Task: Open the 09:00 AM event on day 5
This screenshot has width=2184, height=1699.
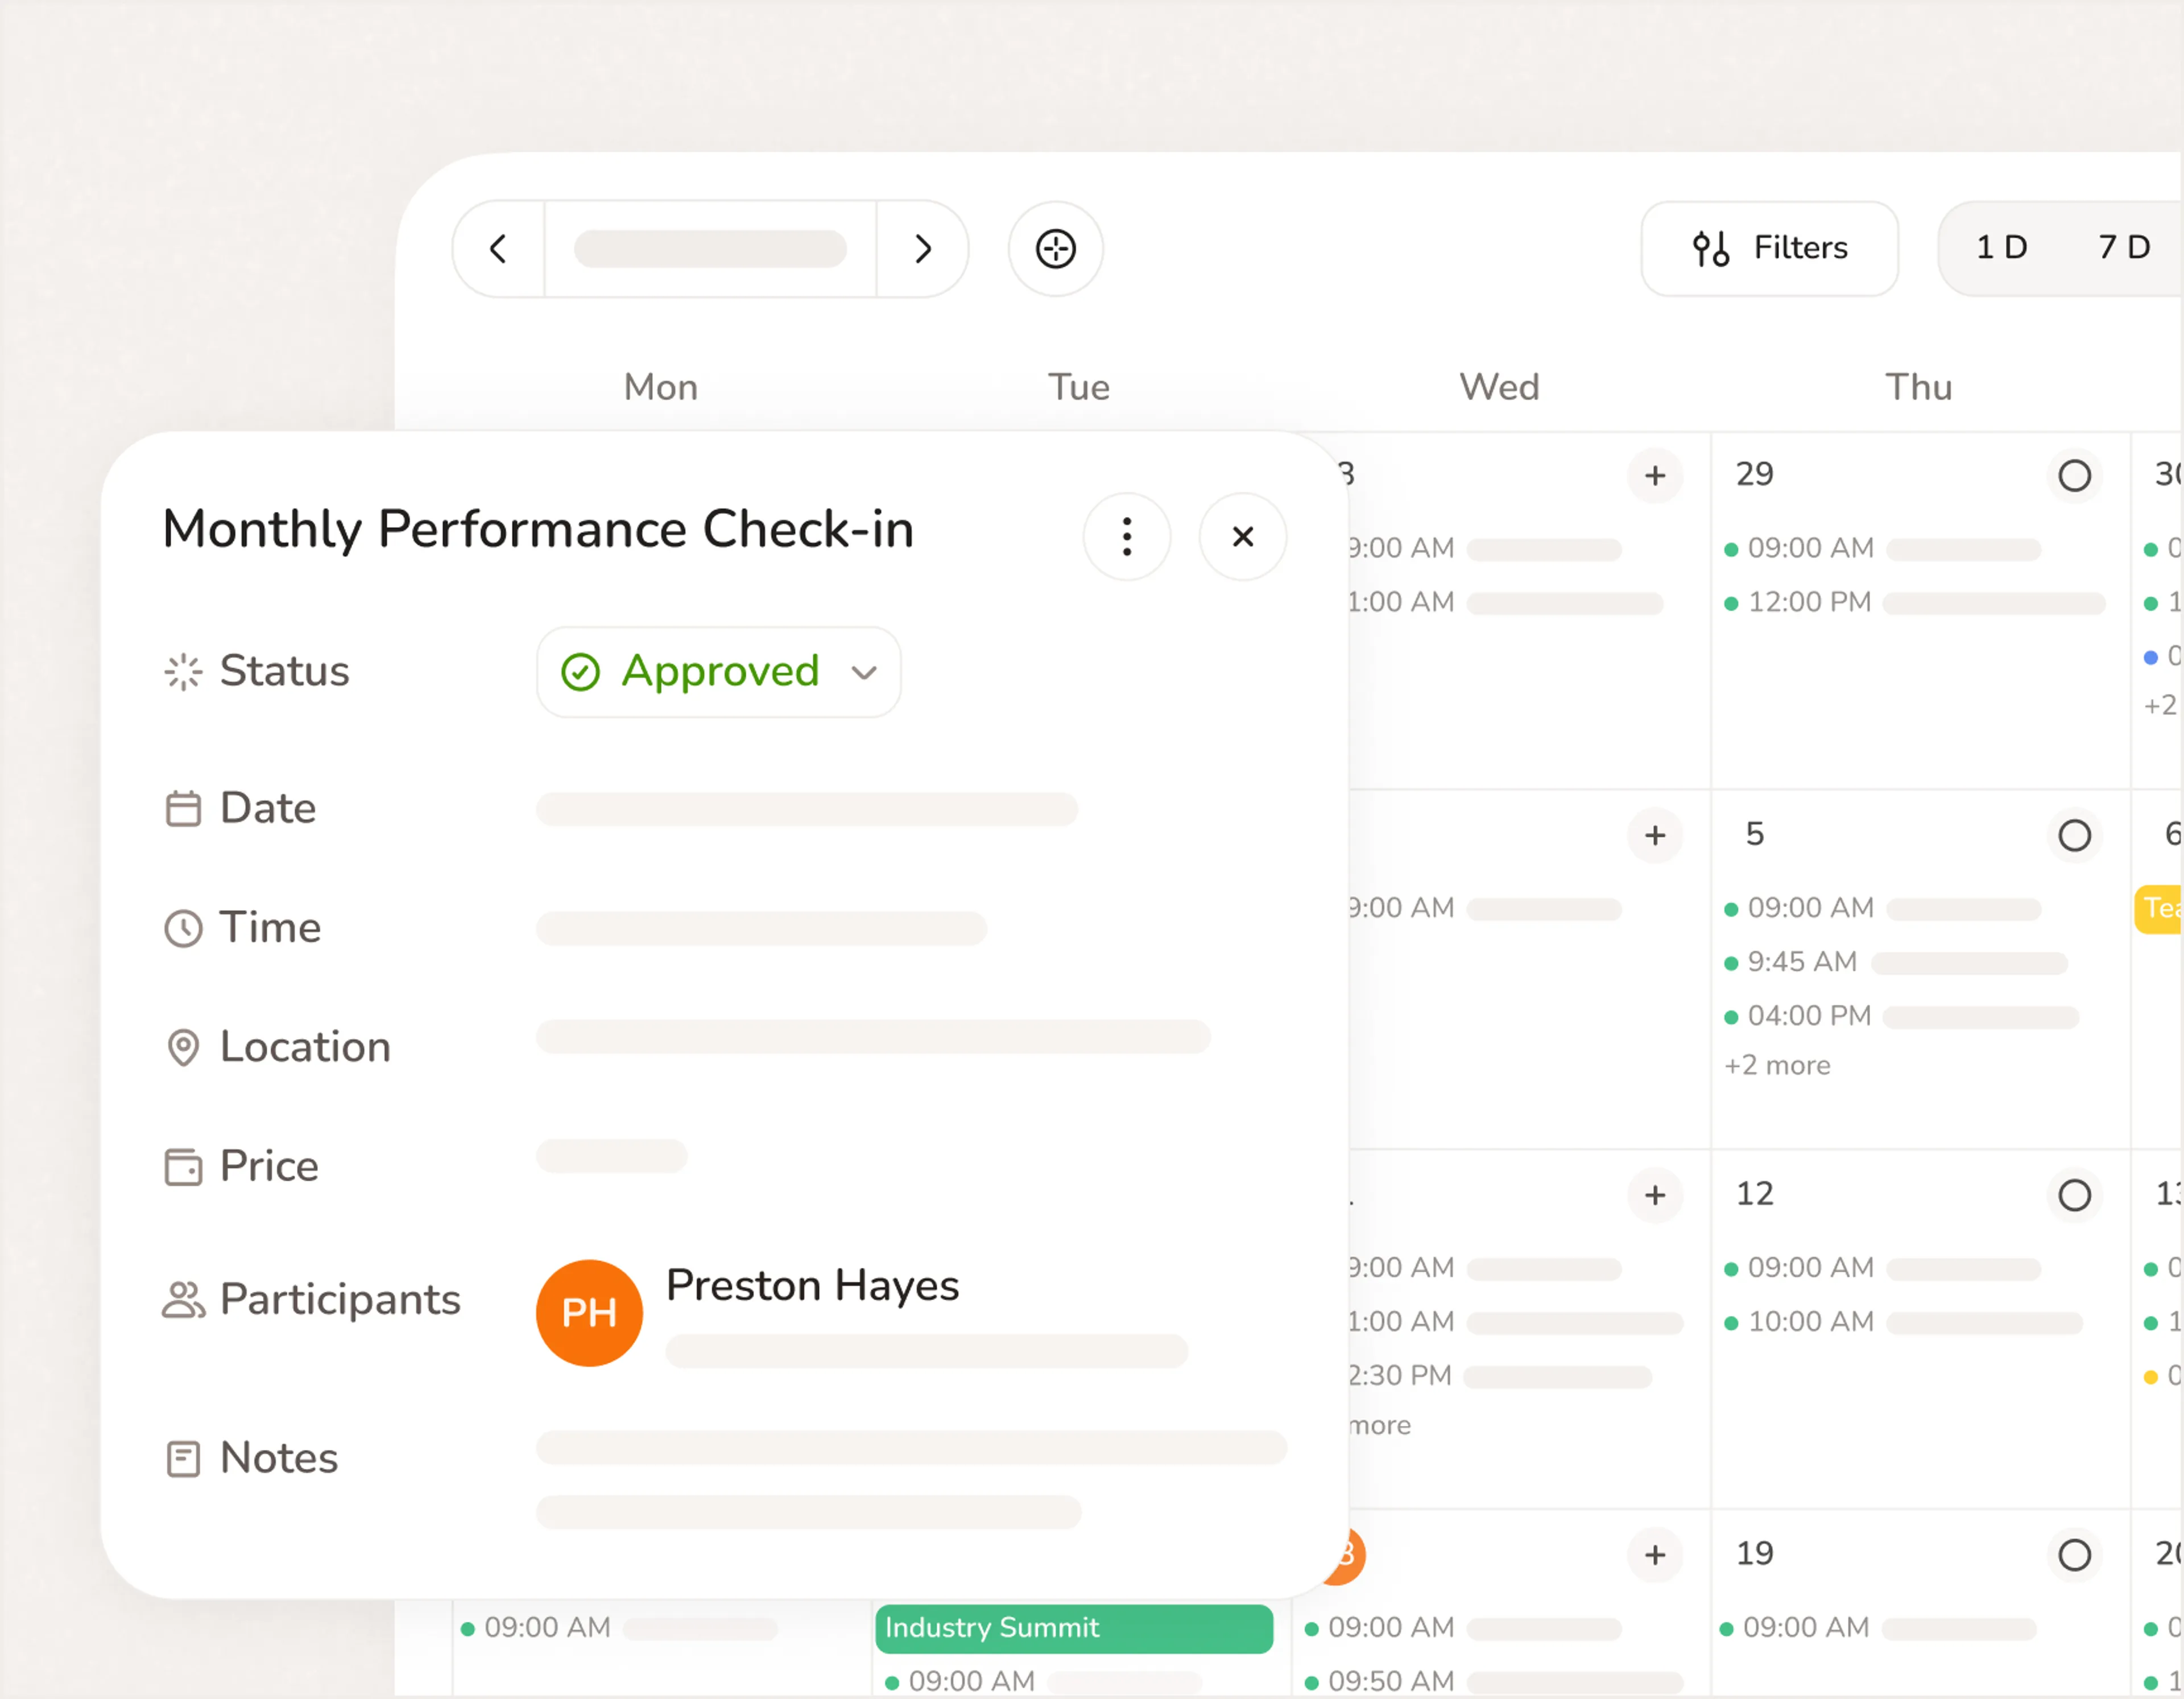Action: click(x=1882, y=909)
